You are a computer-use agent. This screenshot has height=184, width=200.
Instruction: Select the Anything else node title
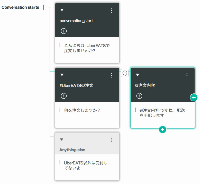(72, 150)
